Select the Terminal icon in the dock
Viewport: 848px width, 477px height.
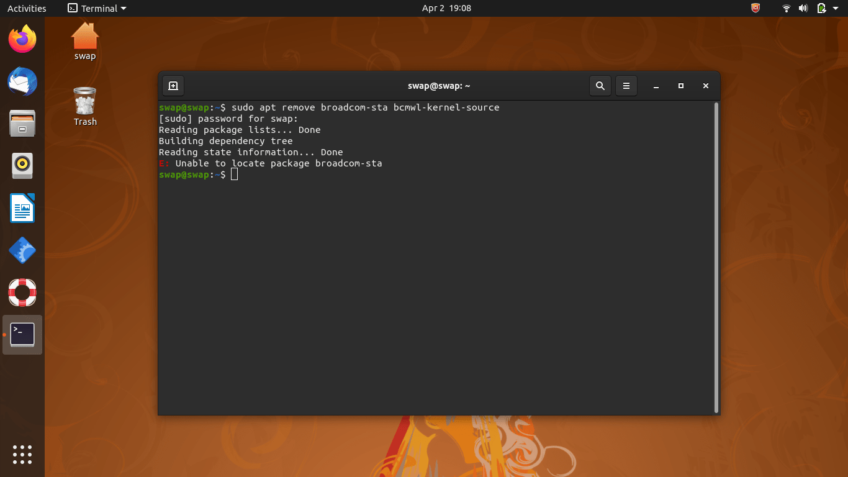(22, 335)
